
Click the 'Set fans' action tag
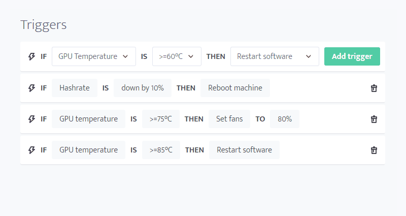(229, 119)
